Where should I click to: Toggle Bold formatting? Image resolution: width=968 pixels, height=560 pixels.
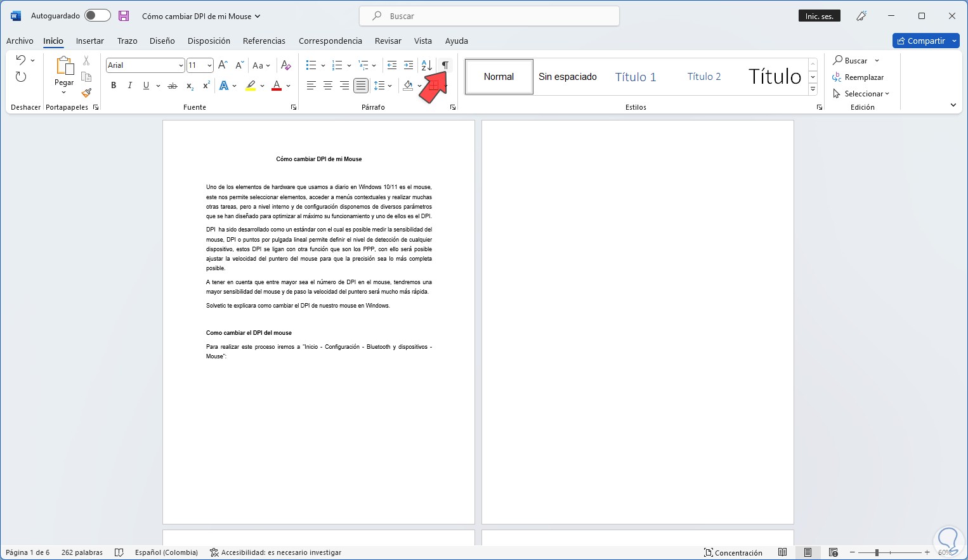pos(114,86)
